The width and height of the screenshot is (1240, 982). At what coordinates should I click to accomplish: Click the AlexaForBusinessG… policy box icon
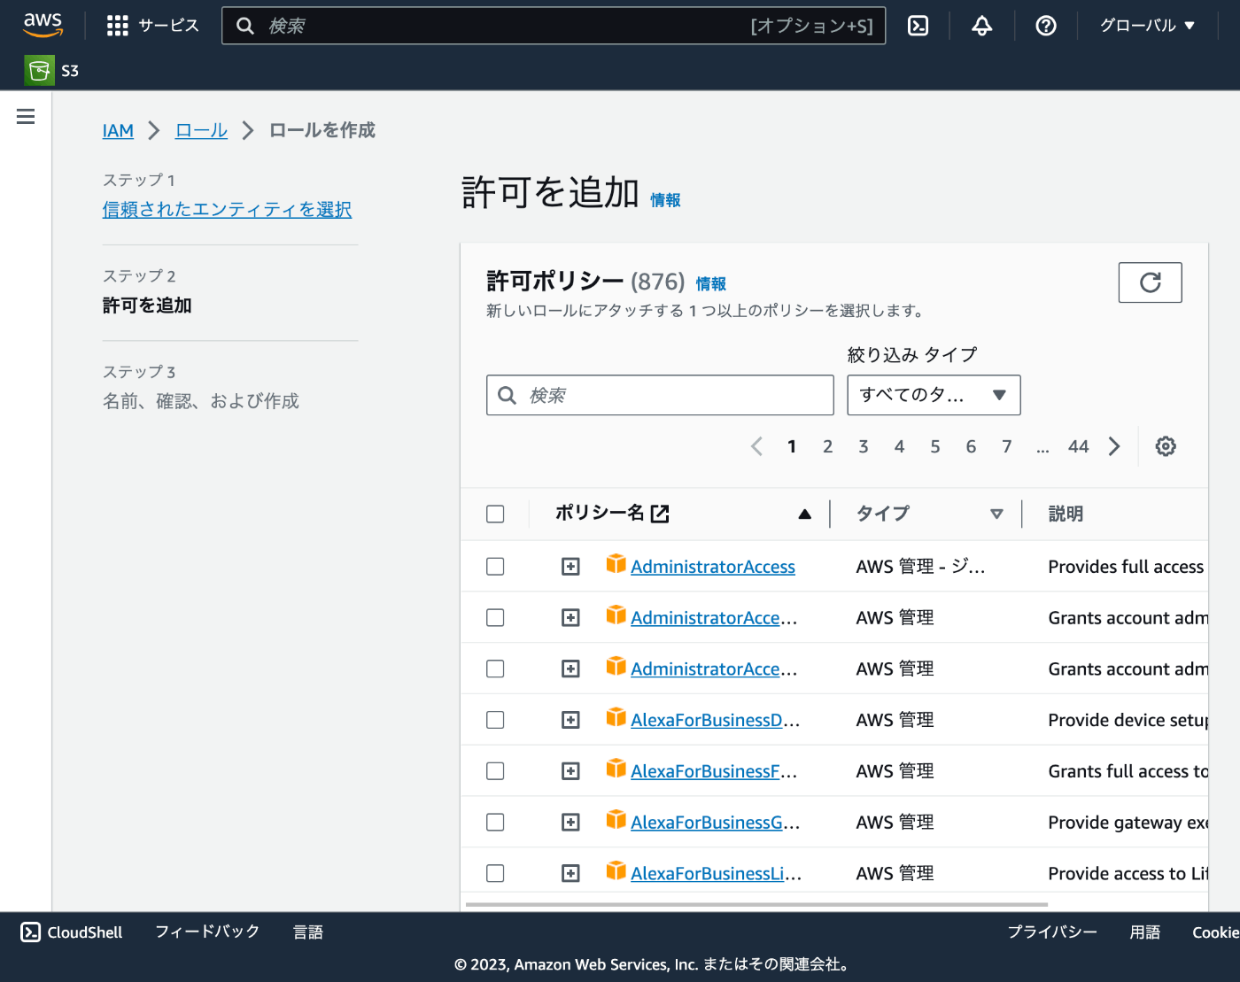[x=616, y=820]
